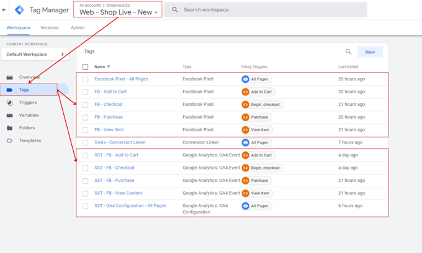Screen dimensions: 422x253
Task: Click the All accounts breadcrumb
Action: click(x=90, y=6)
